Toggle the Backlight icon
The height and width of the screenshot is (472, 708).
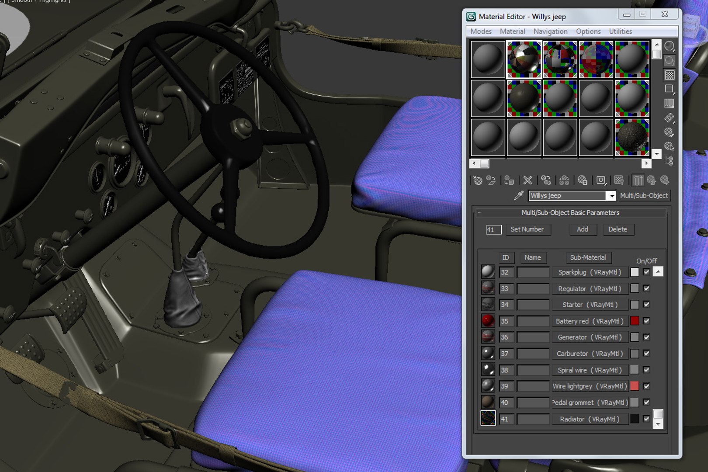[669, 60]
